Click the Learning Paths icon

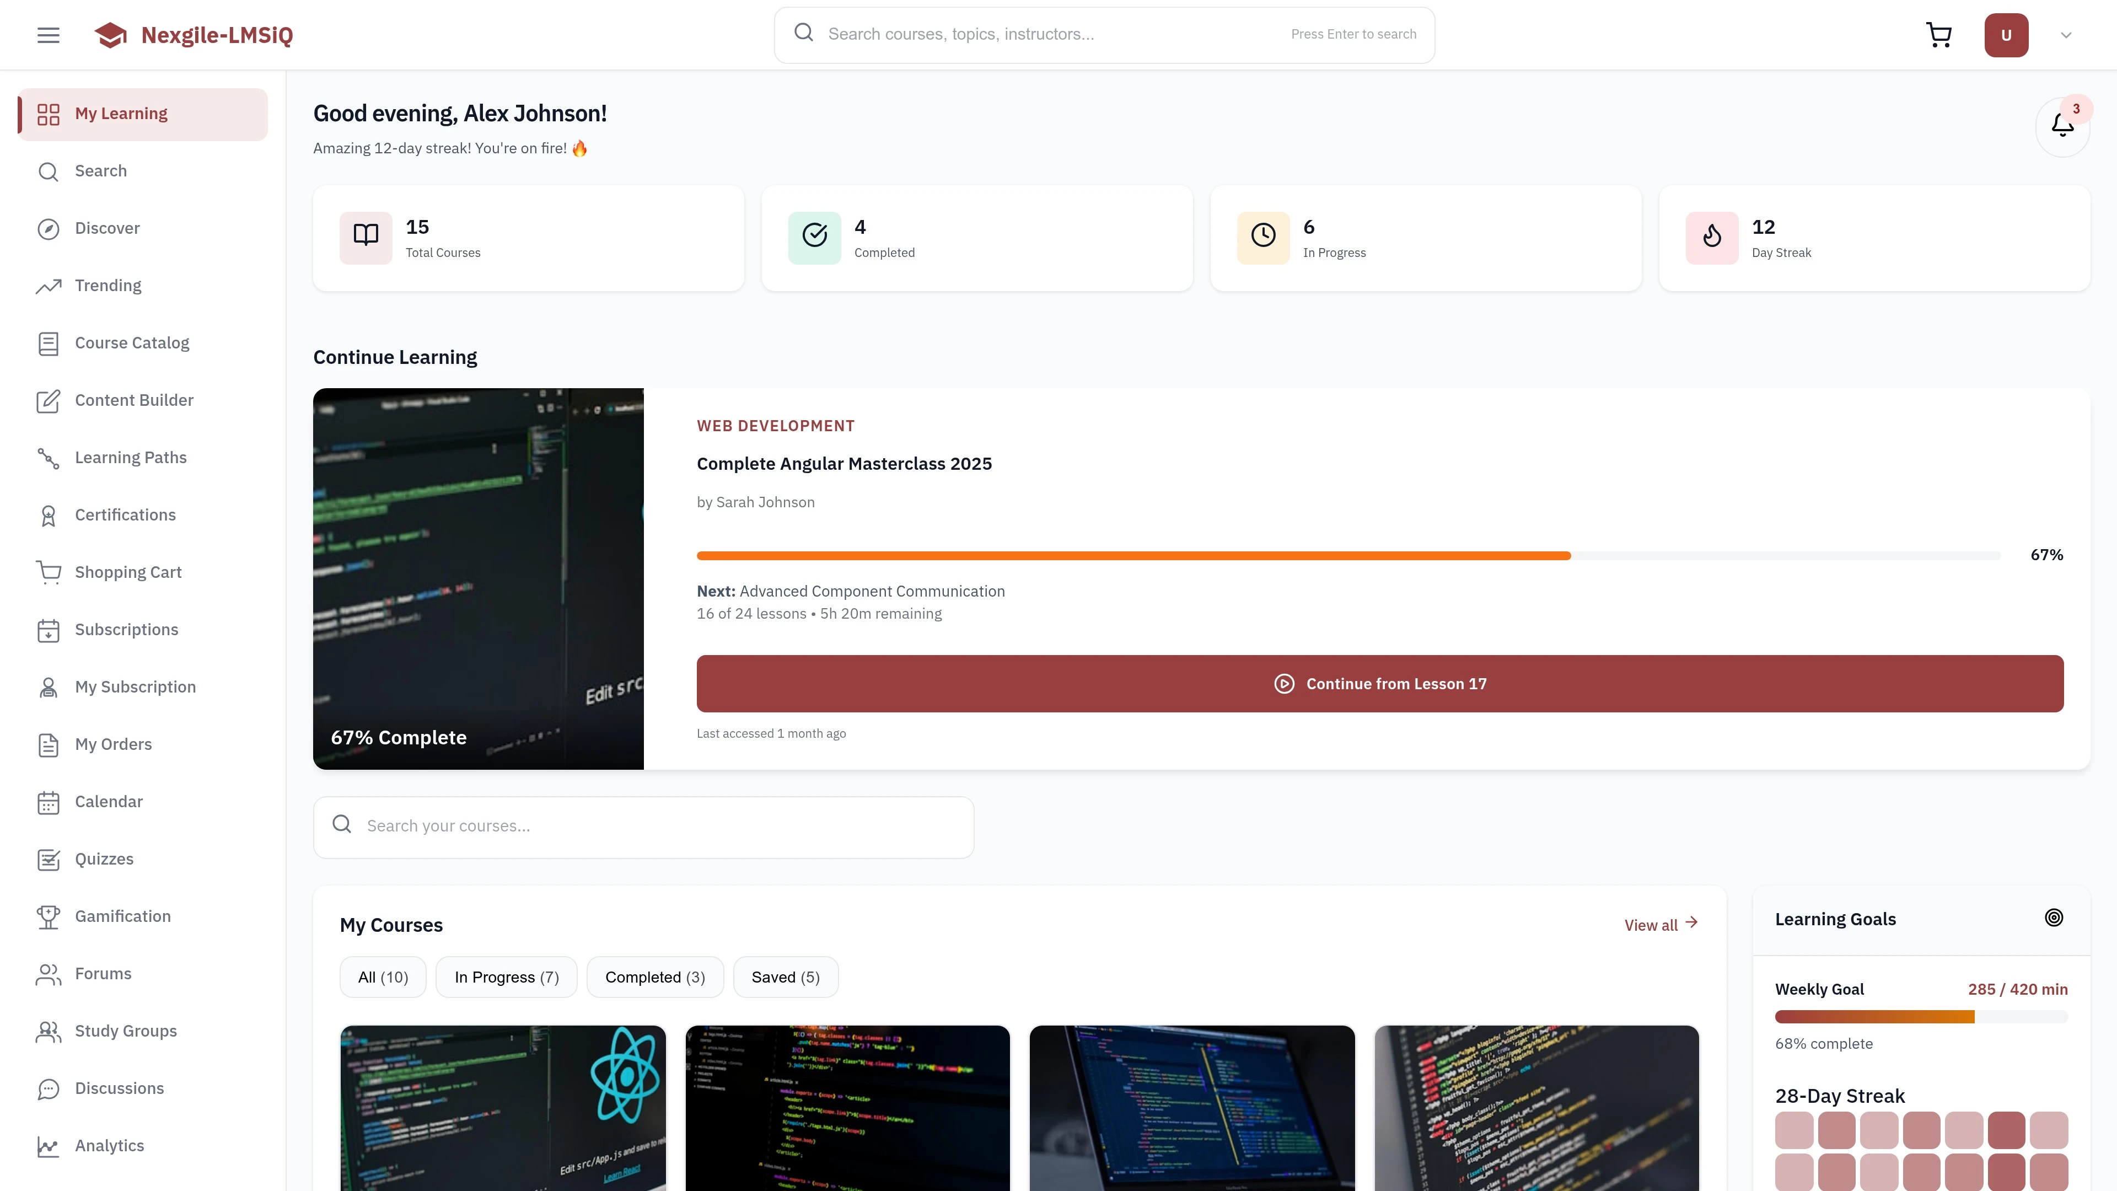coord(47,458)
